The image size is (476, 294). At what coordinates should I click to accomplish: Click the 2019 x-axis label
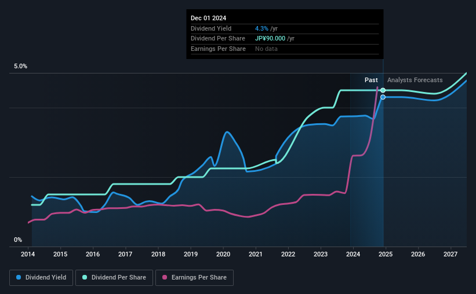(x=191, y=254)
